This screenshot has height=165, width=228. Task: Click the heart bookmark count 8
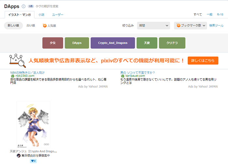click(x=33, y=161)
